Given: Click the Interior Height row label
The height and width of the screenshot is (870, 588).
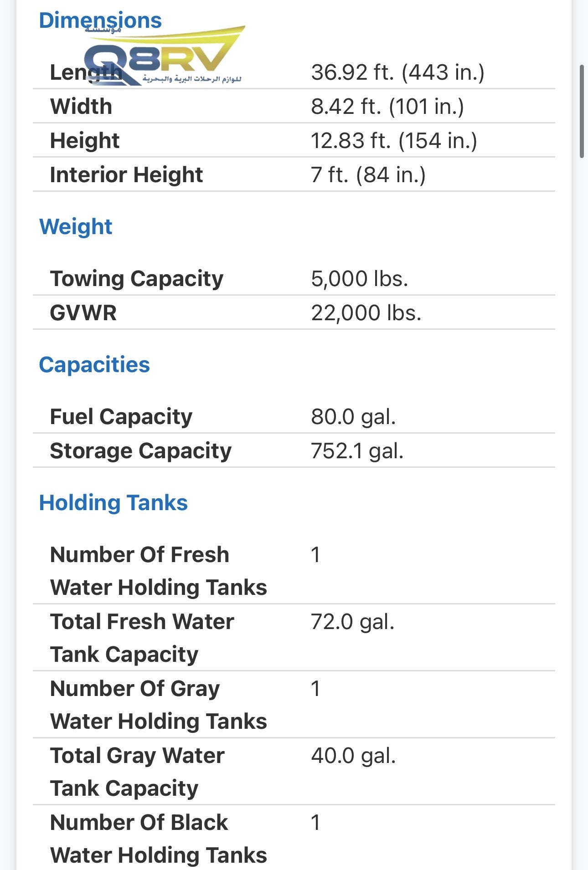Looking at the screenshot, I should pyautogui.click(x=126, y=174).
